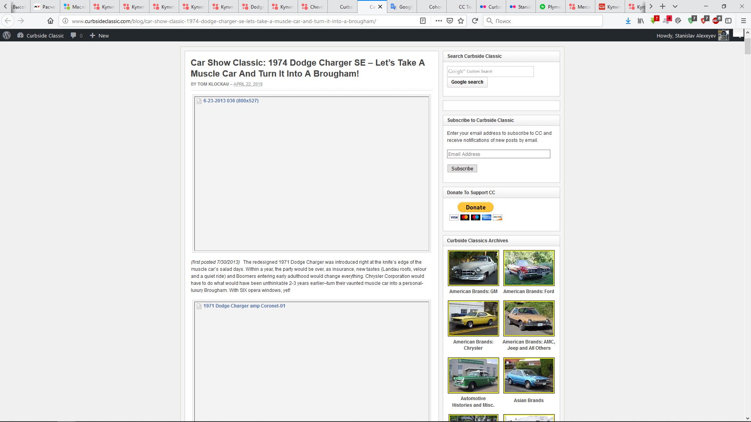Open the yellow Chrysler car thumbnail
The height and width of the screenshot is (422, 751).
tap(473, 318)
